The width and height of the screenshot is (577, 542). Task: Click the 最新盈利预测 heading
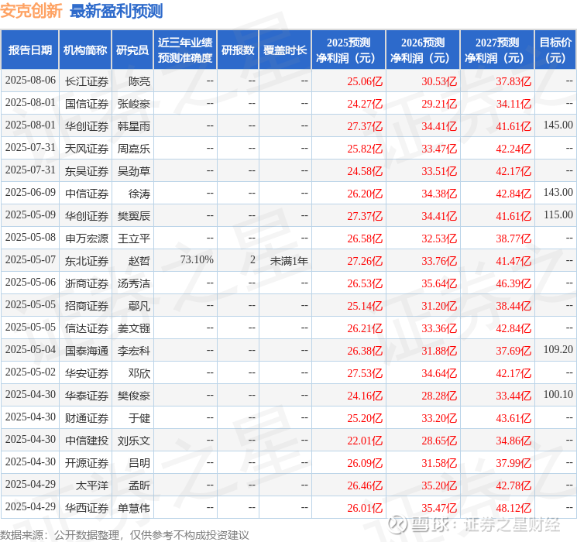[116, 11]
